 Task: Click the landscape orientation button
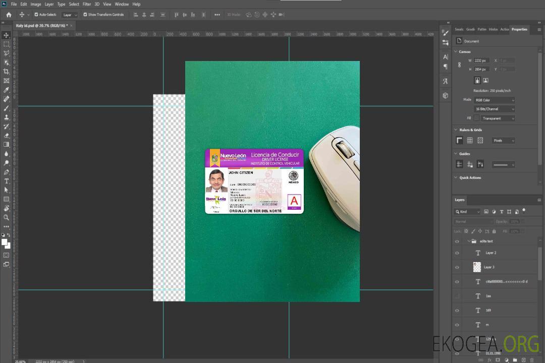[485, 80]
